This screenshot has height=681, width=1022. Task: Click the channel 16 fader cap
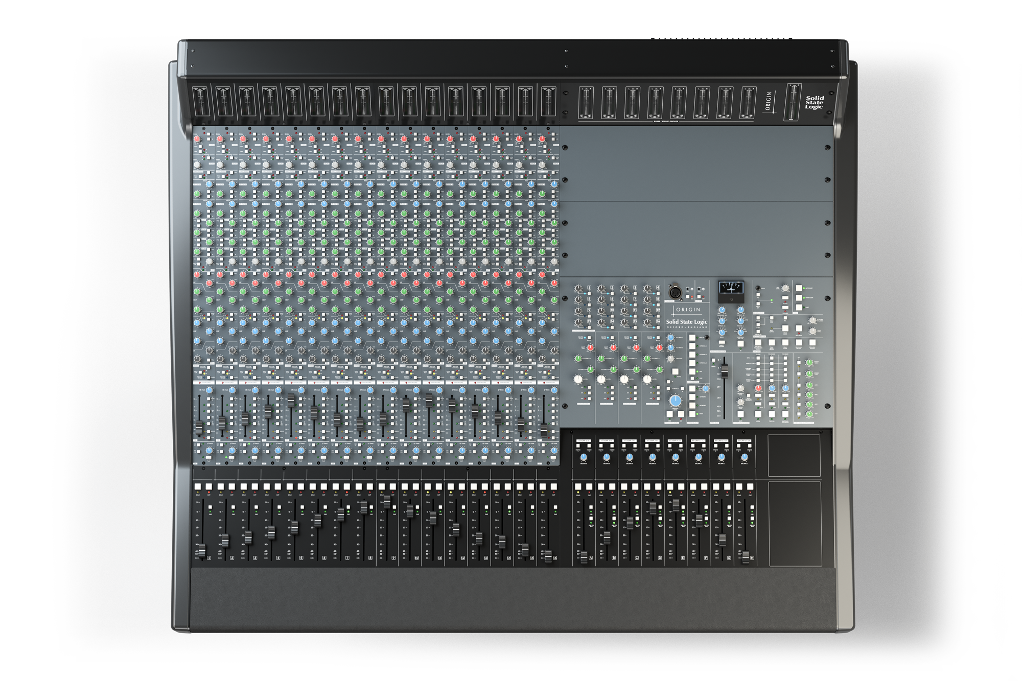pos(548,556)
